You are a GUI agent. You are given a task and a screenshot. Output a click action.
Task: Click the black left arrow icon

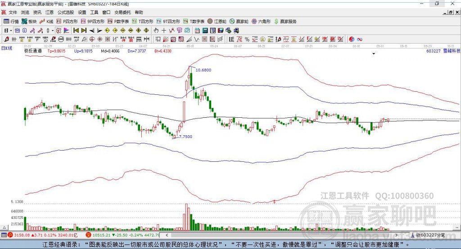pos(92,31)
